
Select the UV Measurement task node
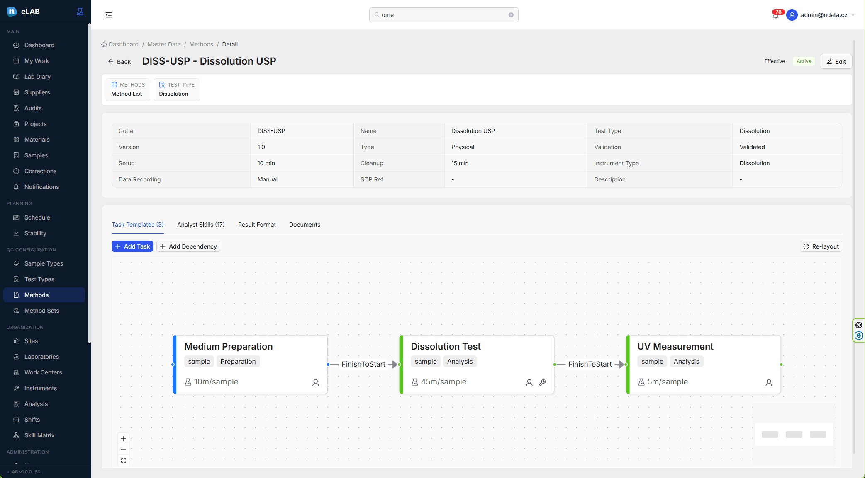[x=703, y=365]
